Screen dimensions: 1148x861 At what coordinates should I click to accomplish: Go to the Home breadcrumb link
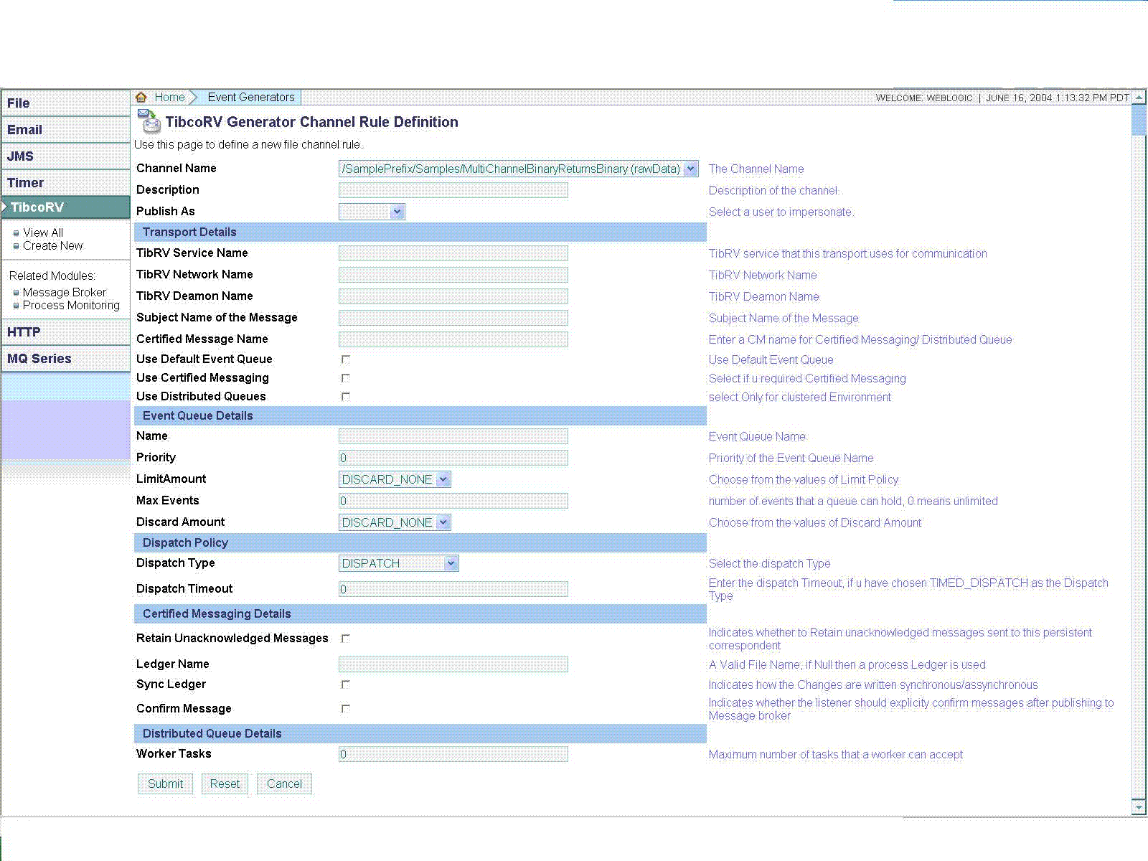click(x=170, y=97)
